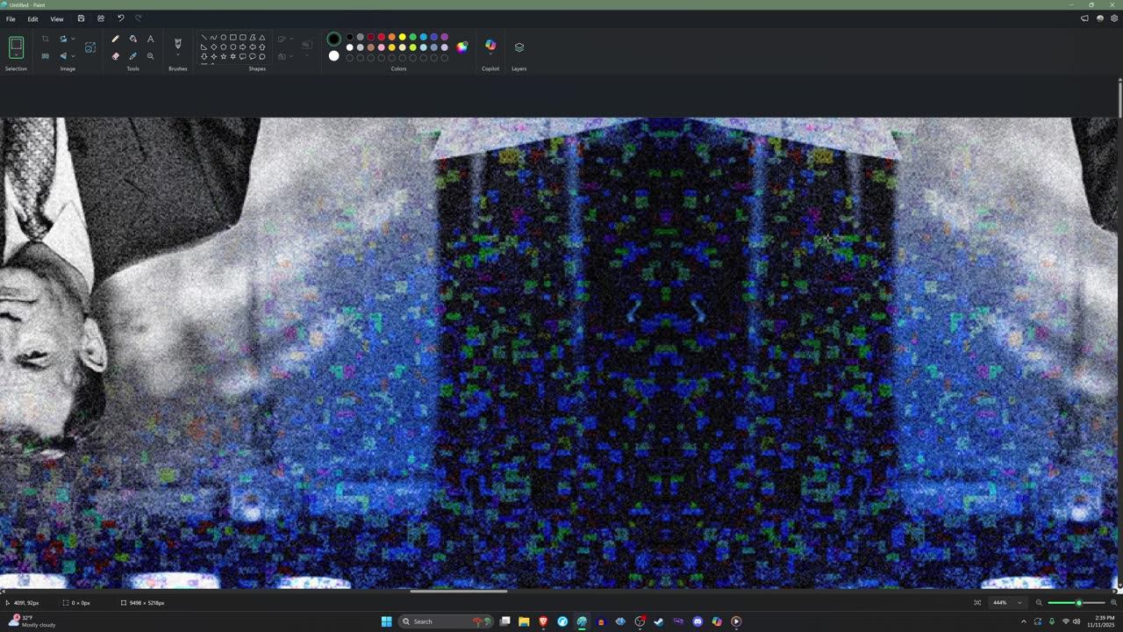Select the Fill bucket tool

[x=132, y=39]
